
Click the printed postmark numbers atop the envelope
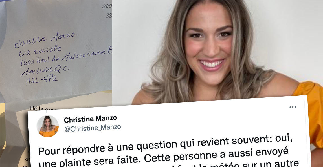point(107,11)
